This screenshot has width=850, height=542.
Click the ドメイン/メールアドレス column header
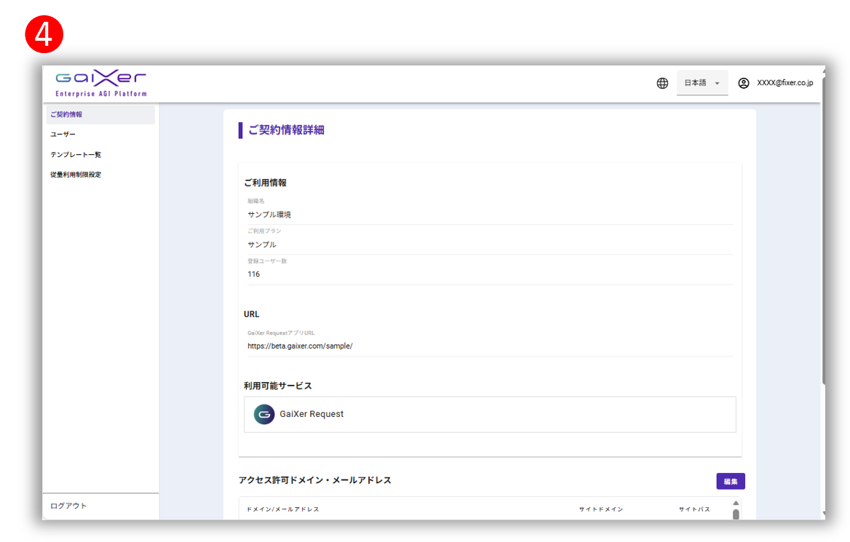[283, 509]
